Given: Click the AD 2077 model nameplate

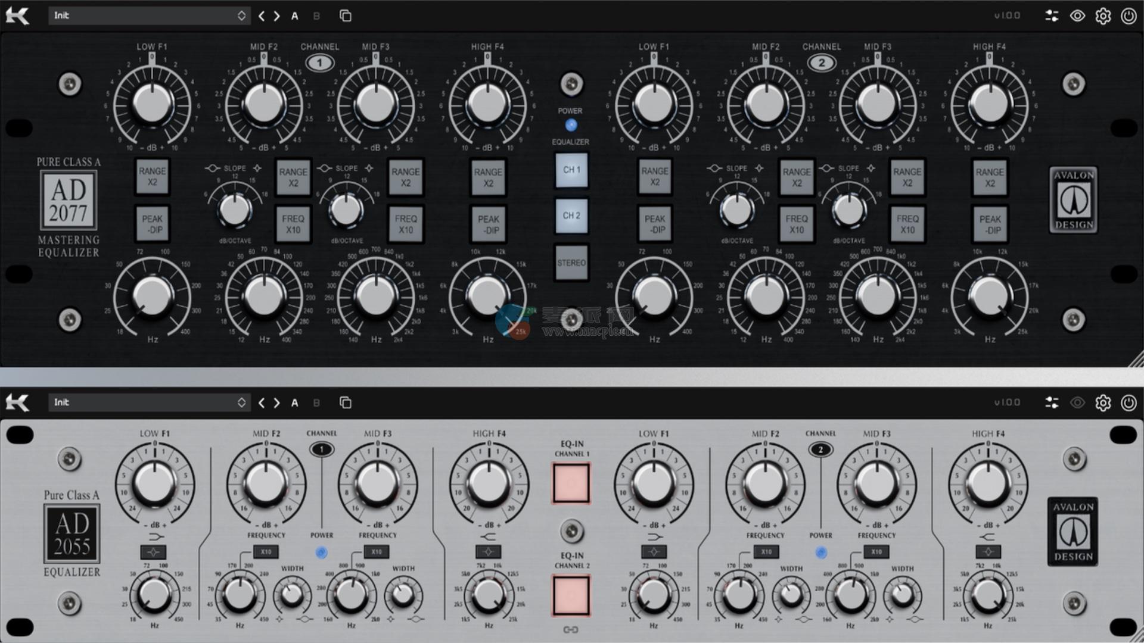Looking at the screenshot, I should pos(69,201).
